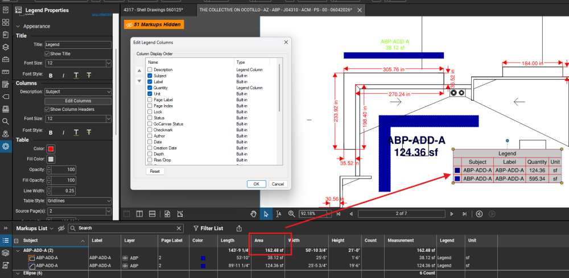This screenshot has width=569, height=278.
Task: Open the Forms panel icon in sidebar
Action: click(x=6, y=85)
